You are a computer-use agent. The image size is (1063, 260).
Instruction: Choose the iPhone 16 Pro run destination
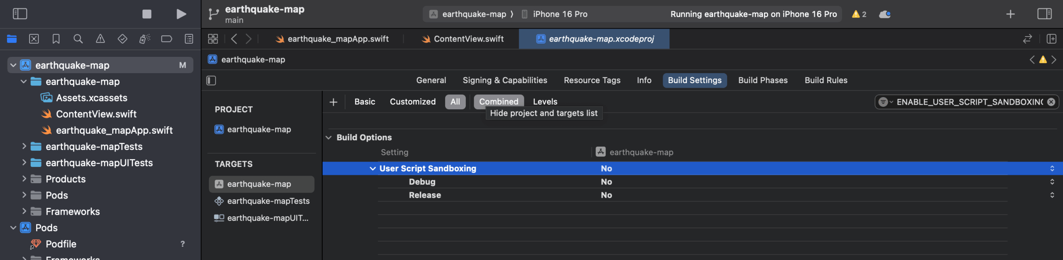click(555, 14)
